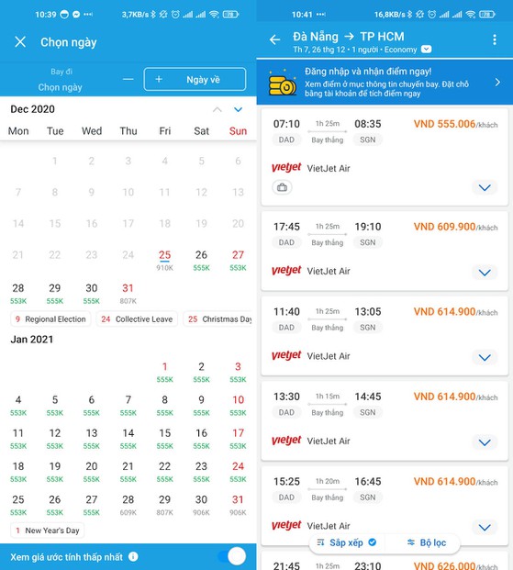Close the Chọn ngày date picker
The height and width of the screenshot is (570, 513).
coord(20,42)
